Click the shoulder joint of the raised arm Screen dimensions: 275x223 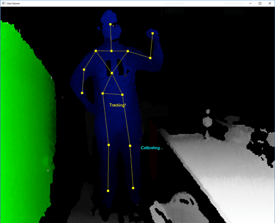point(128,51)
